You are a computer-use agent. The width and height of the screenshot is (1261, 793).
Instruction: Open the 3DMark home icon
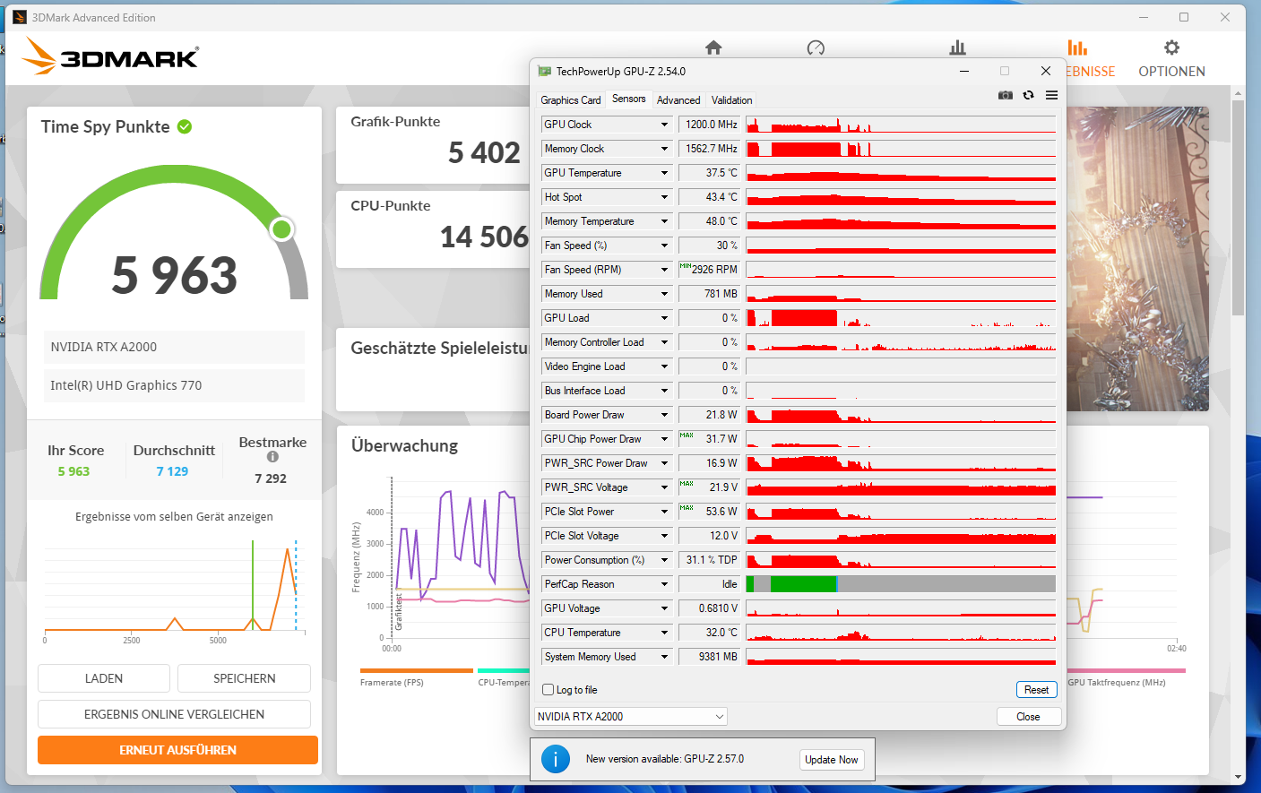coord(713,47)
